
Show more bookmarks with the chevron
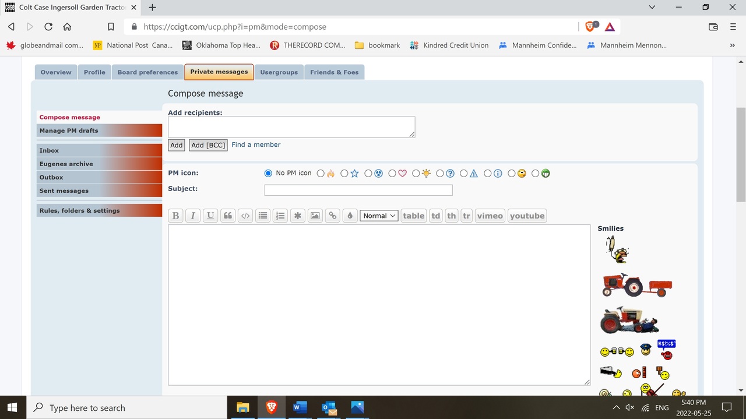click(732, 45)
